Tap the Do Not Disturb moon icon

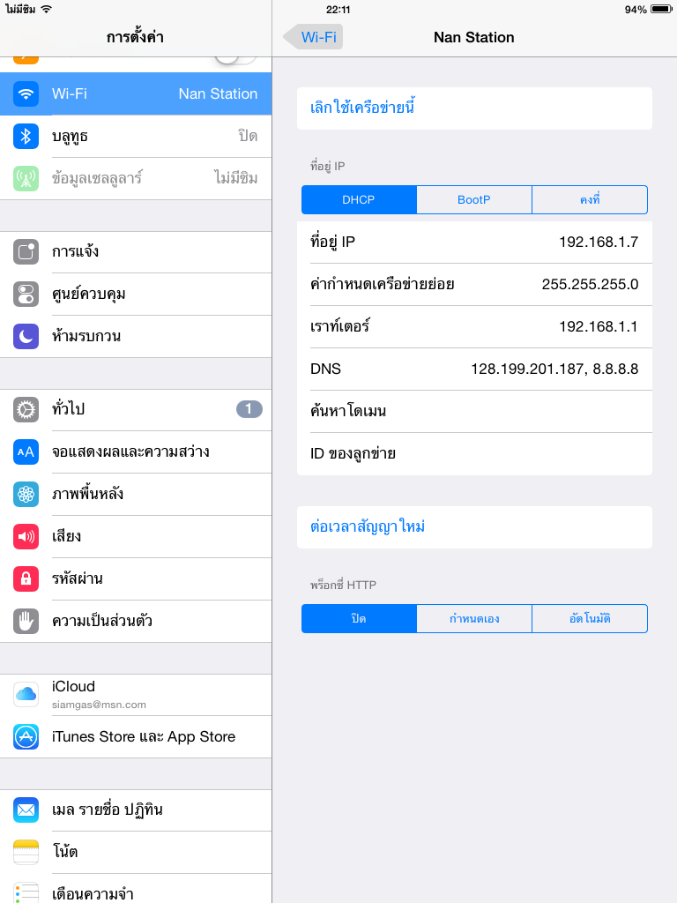pyautogui.click(x=26, y=336)
